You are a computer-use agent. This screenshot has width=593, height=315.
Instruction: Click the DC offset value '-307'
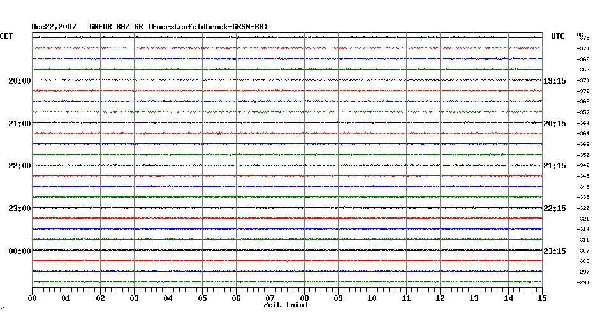583,251
